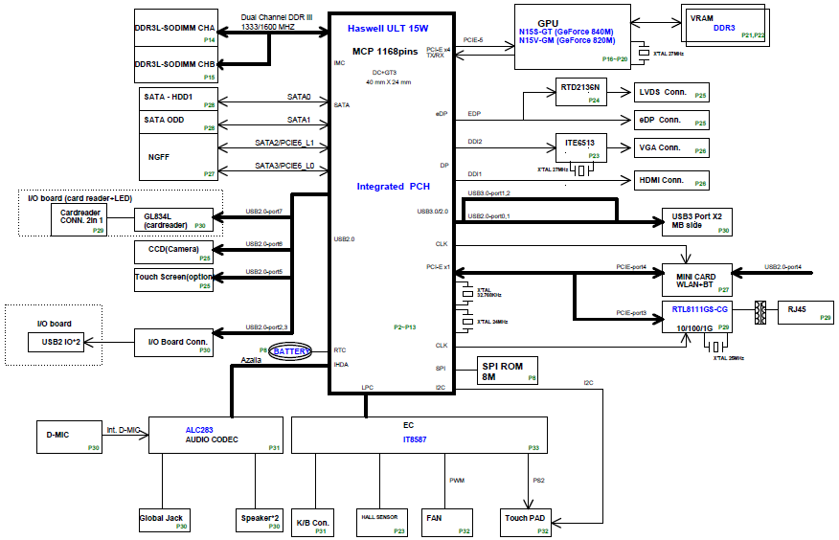Click the XTAL 32.768KHz crystal symbol
This screenshot has width=839, height=540.
468,294
